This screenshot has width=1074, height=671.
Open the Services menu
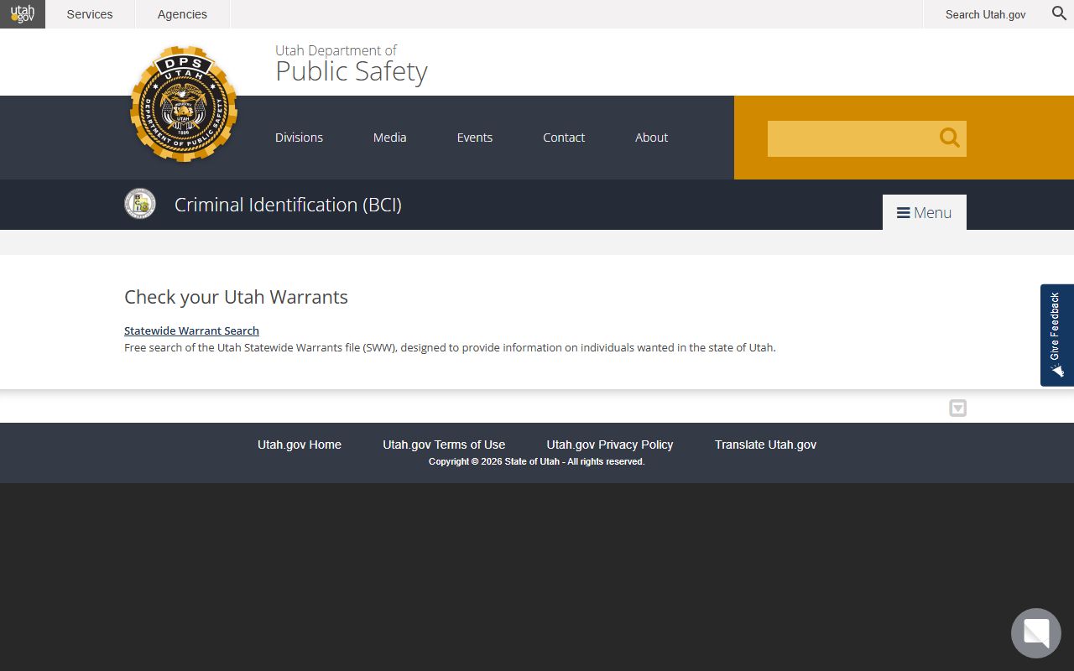pyautogui.click(x=90, y=14)
